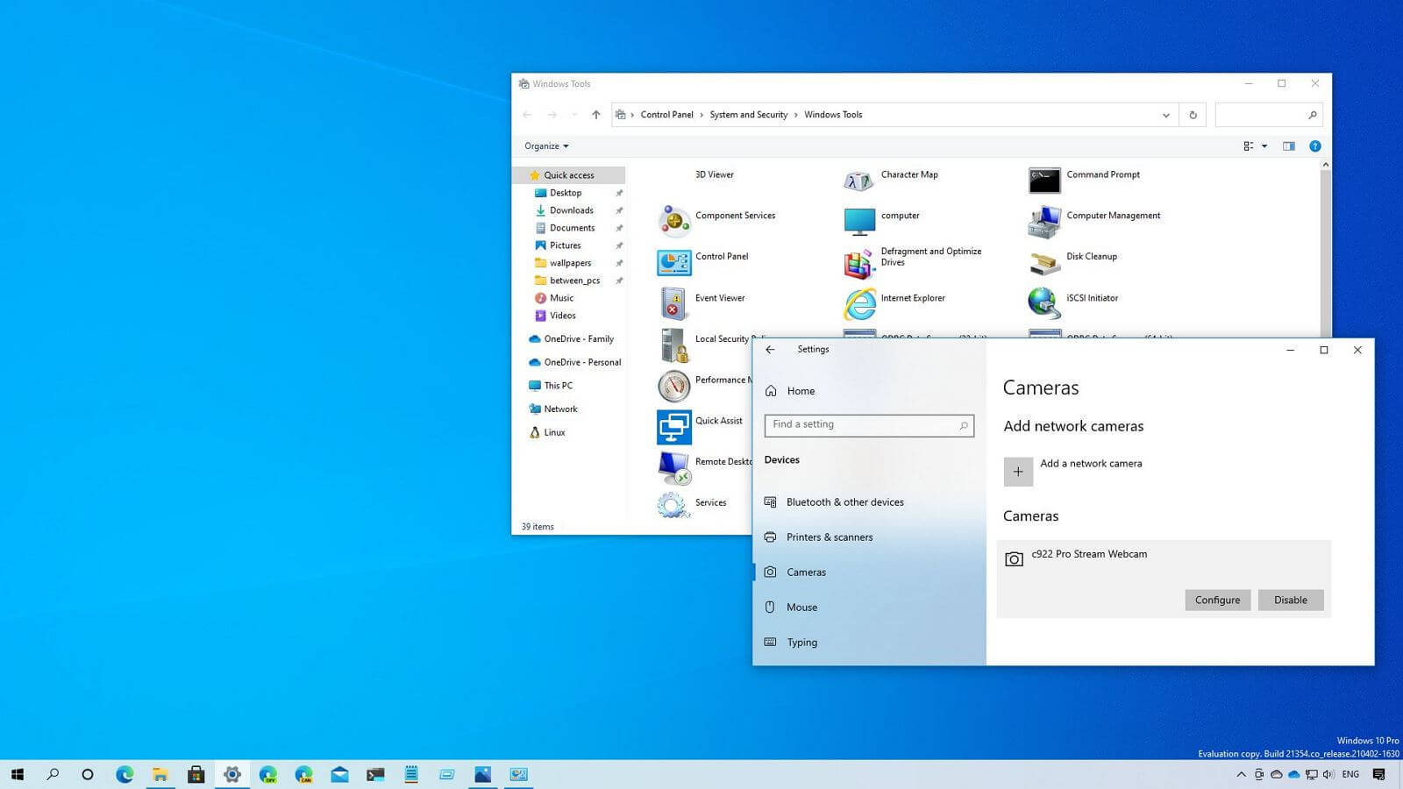Toggle the preview pane in File Explorer

(1288, 146)
